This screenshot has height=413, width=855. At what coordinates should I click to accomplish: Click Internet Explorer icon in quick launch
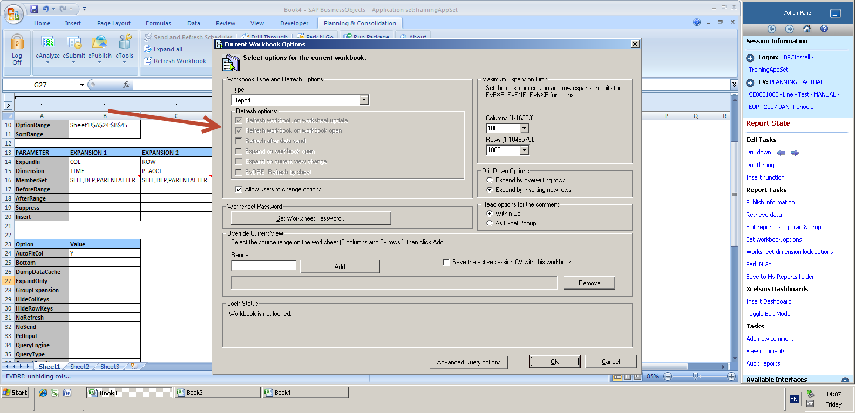point(43,393)
